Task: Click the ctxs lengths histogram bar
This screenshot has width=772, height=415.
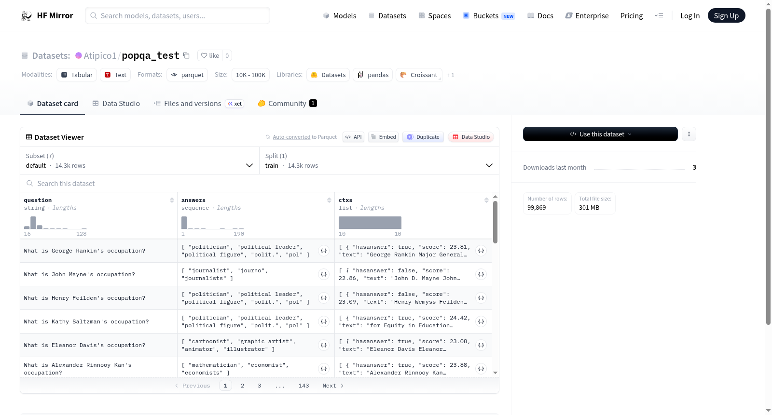Action: 370,223
